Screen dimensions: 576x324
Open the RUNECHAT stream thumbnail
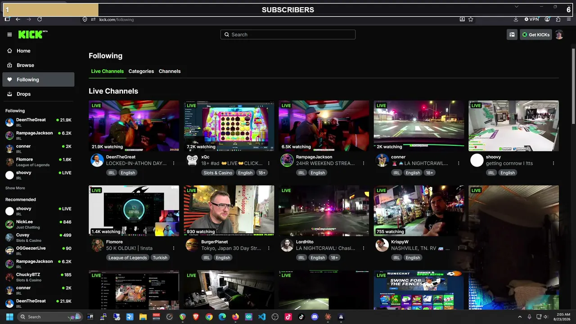[418, 290]
